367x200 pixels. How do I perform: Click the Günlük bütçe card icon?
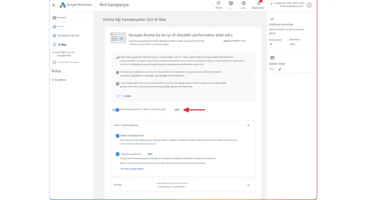272,58
